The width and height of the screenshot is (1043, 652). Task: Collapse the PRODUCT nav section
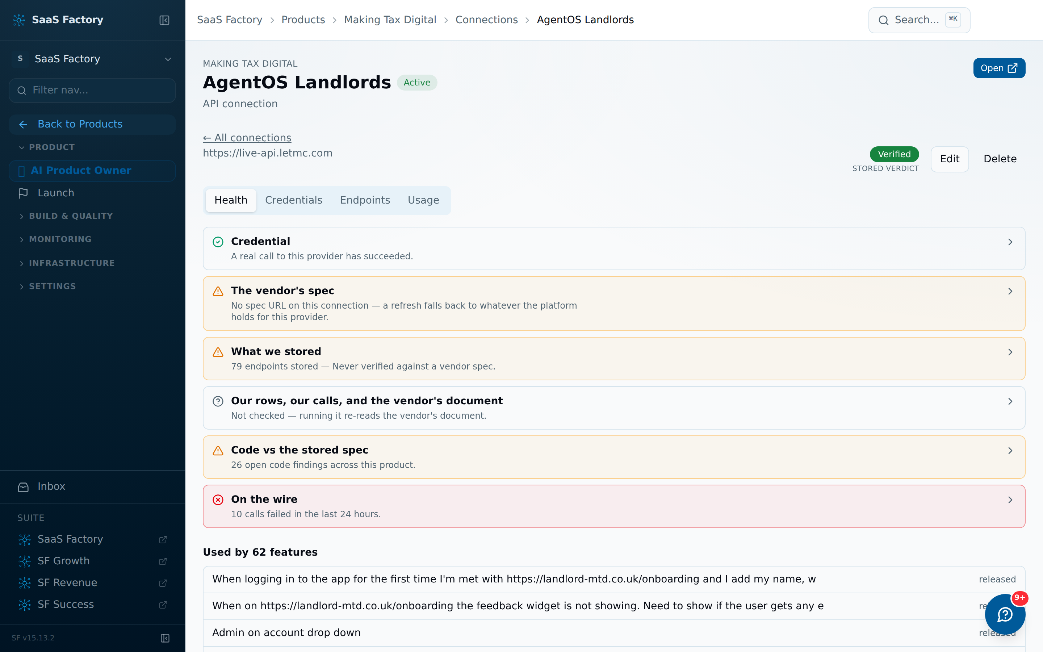(47, 147)
